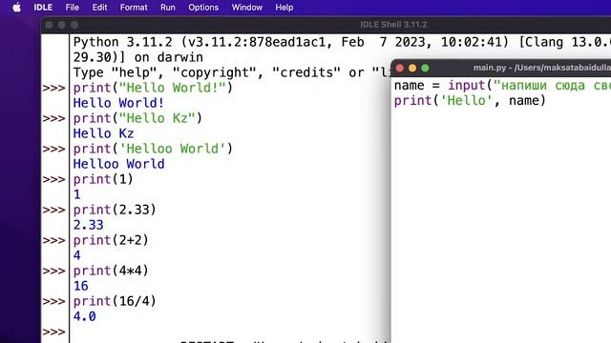This screenshot has width=611, height=343.
Task: Click the print(16/4) line in shell
Action: (x=115, y=301)
